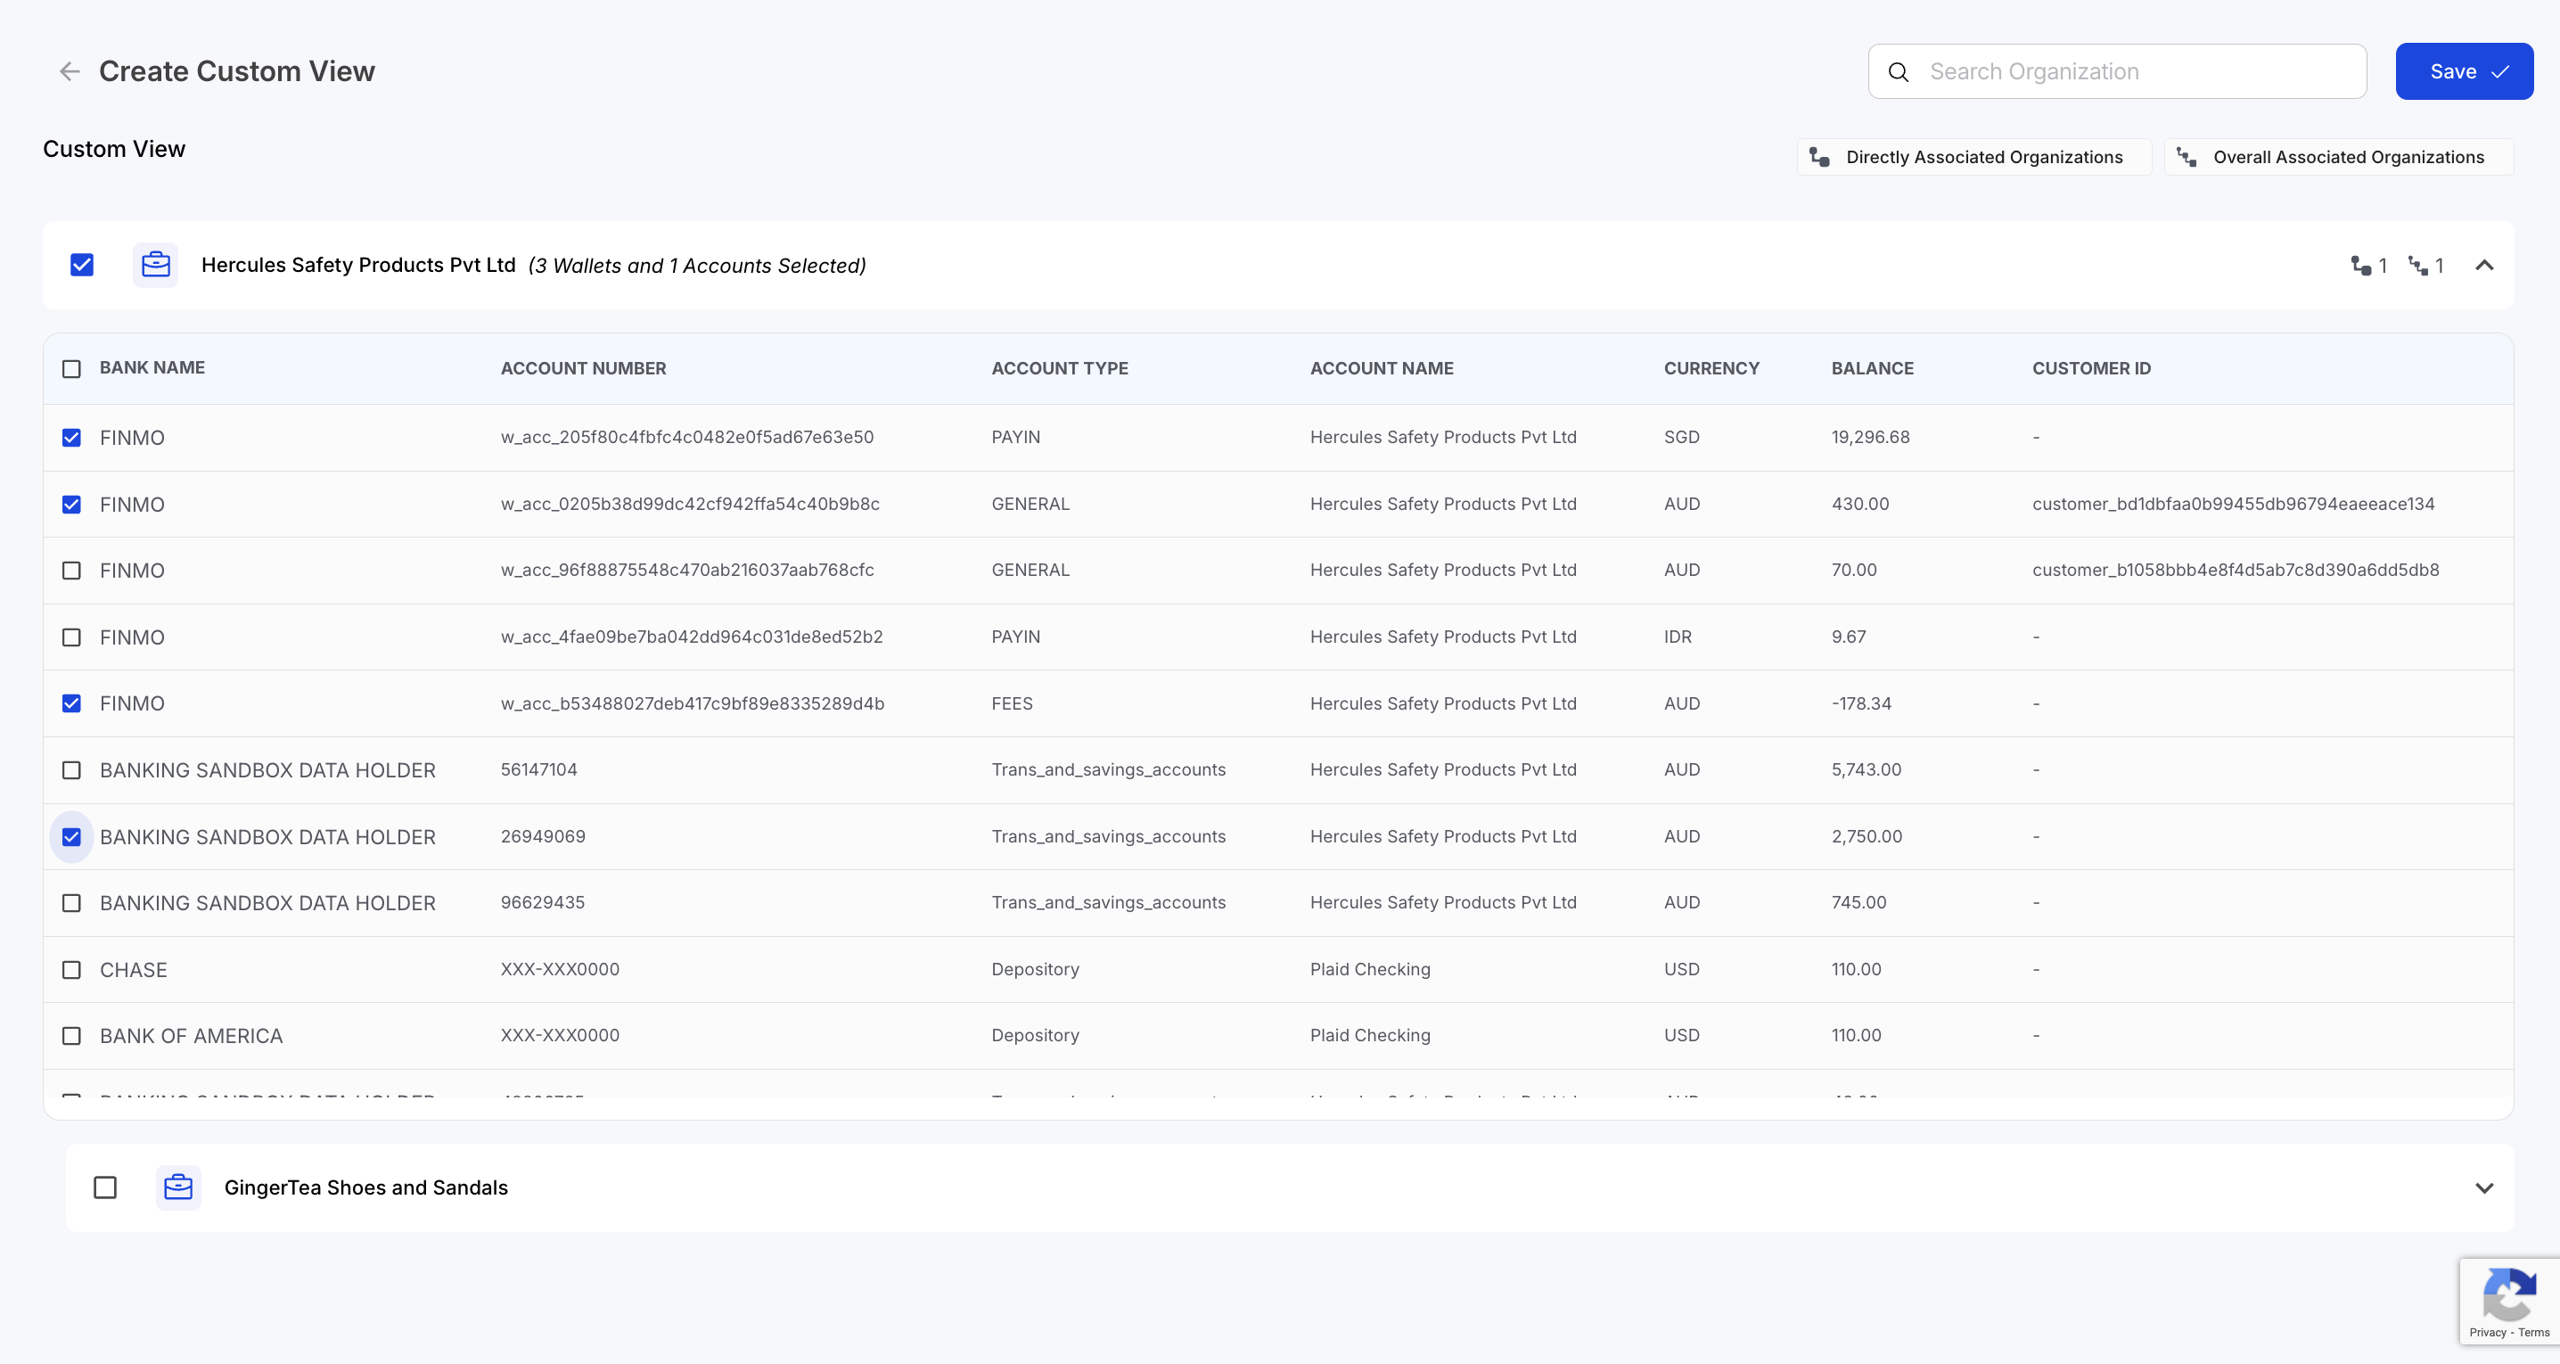Uncheck the Hercules Safety Products organization checkbox
The width and height of the screenshot is (2560, 1364).
click(83, 265)
